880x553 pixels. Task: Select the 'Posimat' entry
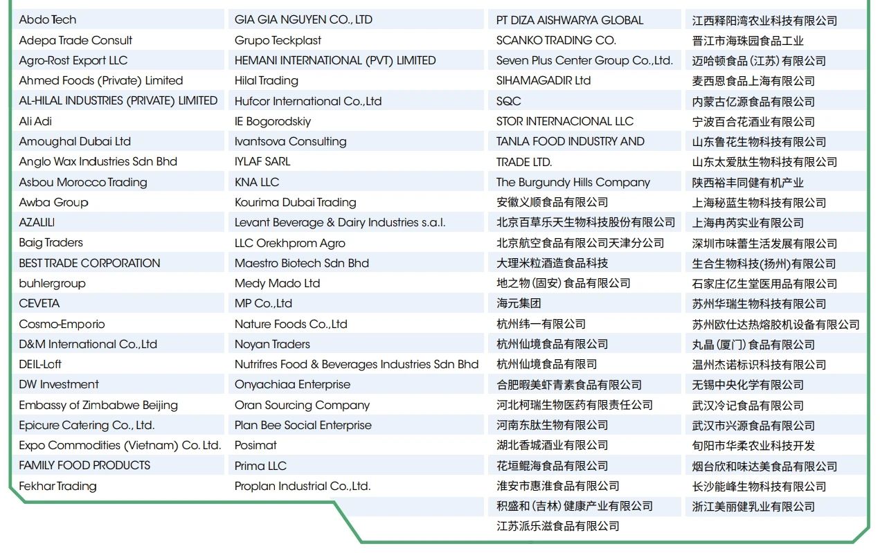[255, 445]
